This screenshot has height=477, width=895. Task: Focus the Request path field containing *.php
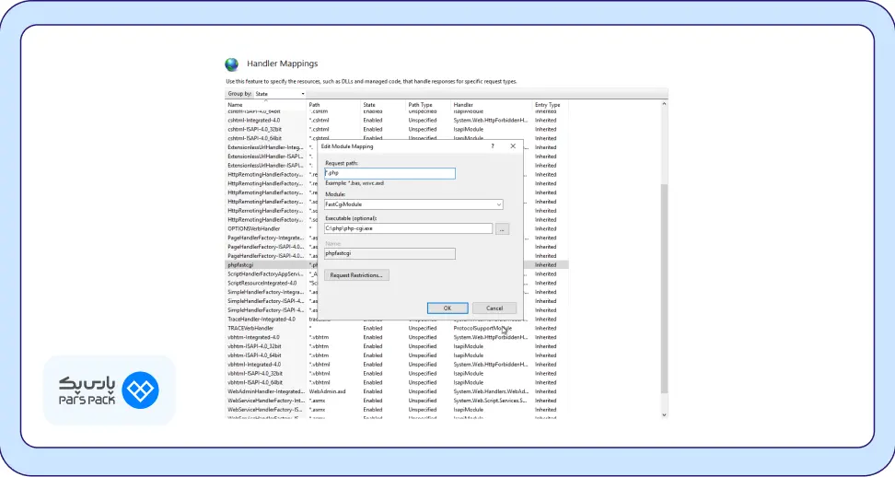coord(389,173)
